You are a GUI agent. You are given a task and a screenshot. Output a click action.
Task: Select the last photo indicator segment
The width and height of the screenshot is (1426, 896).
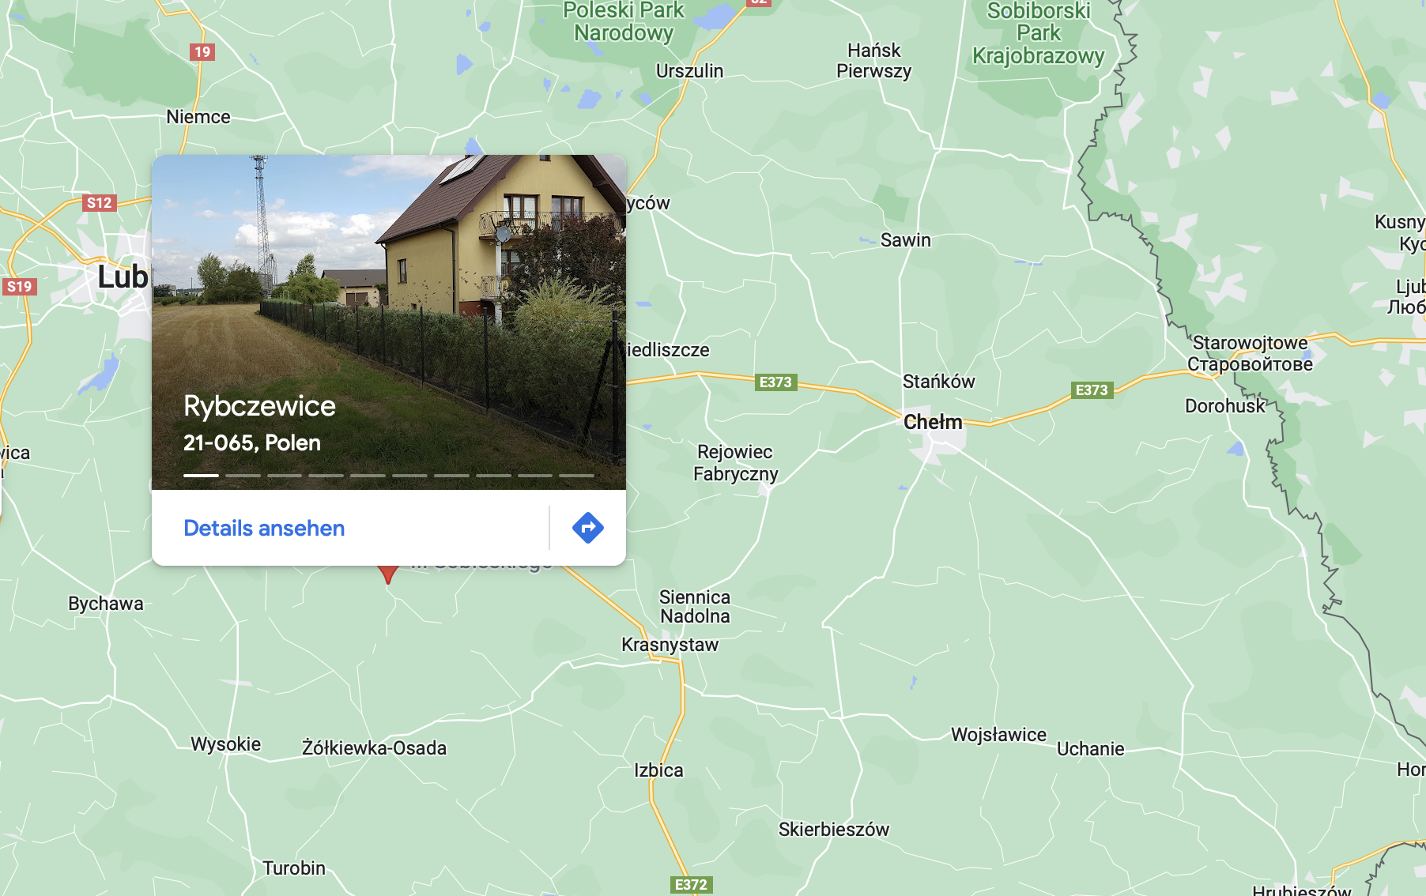point(576,476)
